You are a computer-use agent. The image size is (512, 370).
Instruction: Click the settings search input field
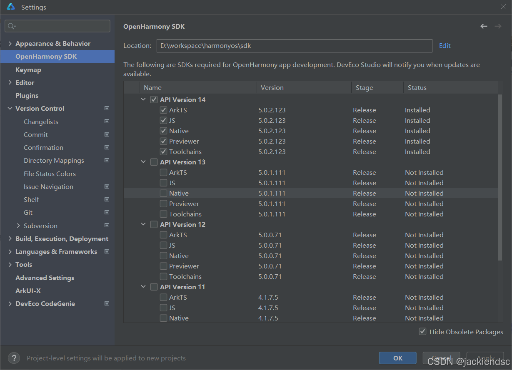[x=57, y=26]
